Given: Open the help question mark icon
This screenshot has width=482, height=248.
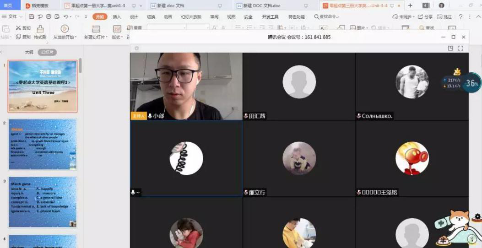Looking at the screenshot, I should pos(460,17).
